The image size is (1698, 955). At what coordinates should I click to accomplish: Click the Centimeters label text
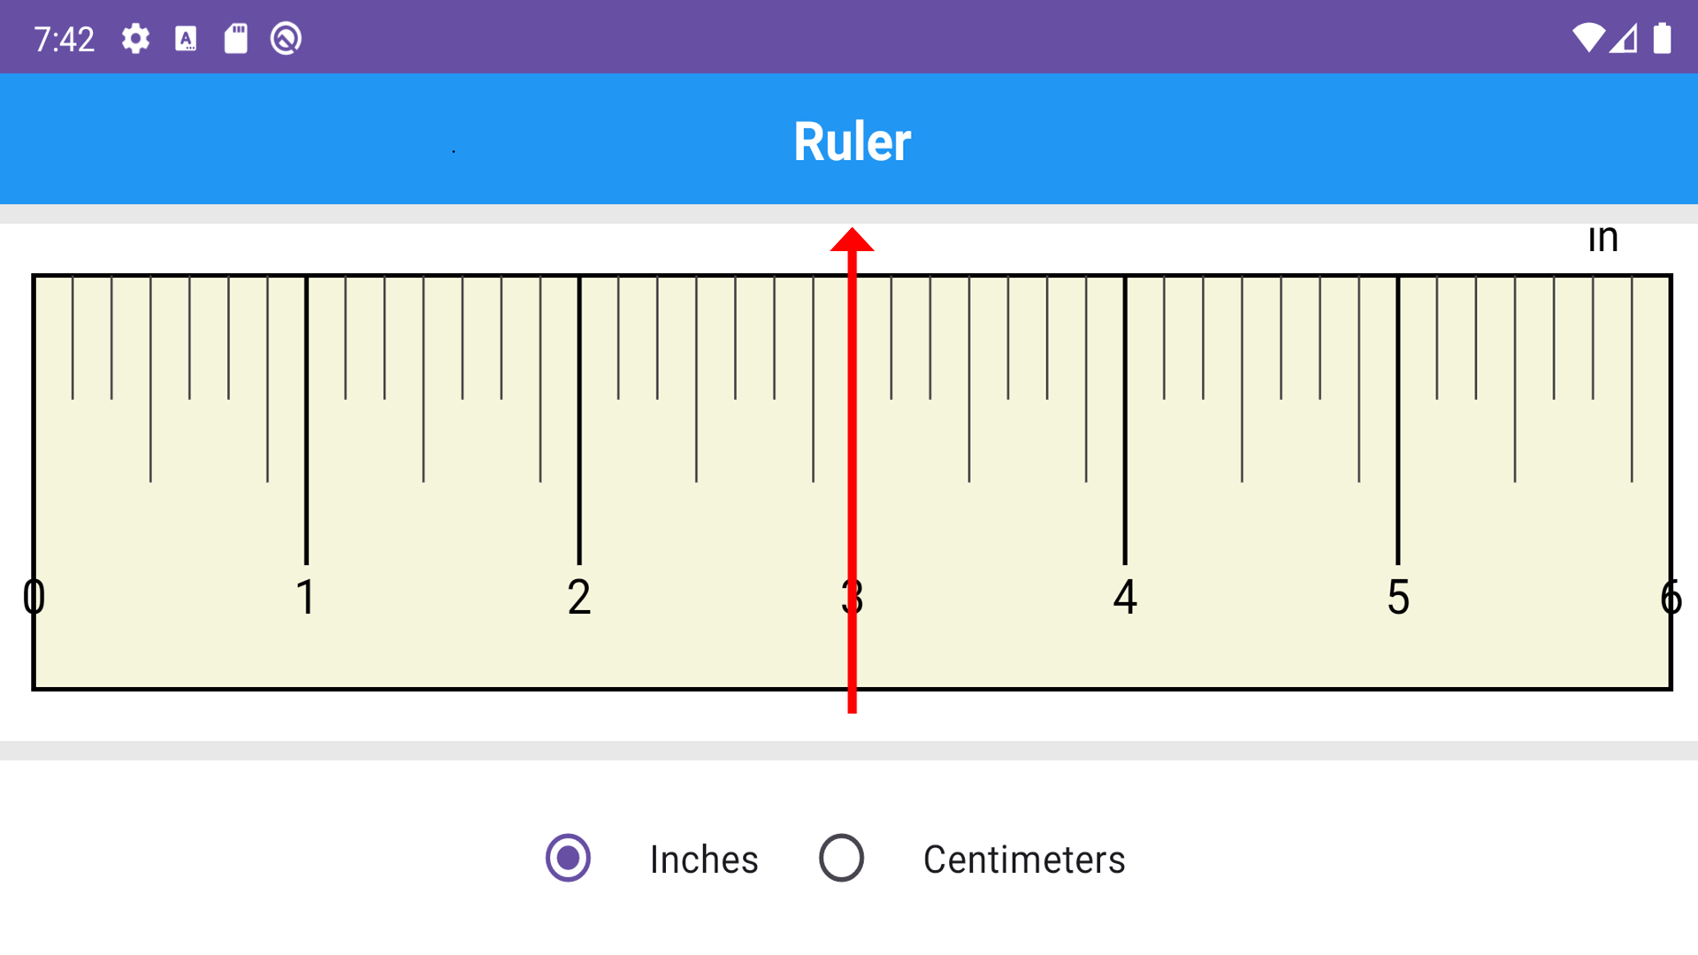coord(1024,859)
